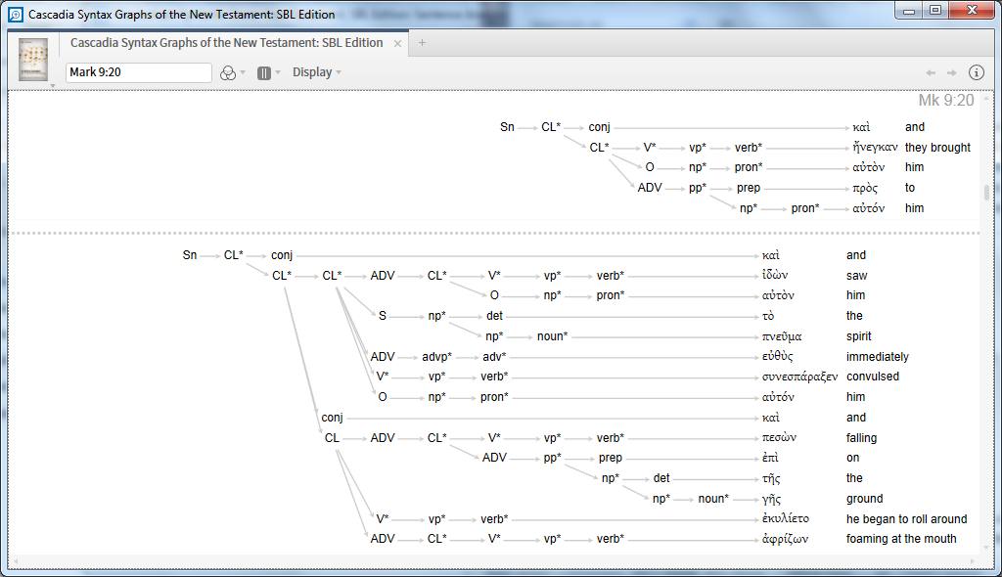This screenshot has width=1002, height=577.
Task: Click gloss 'foaming at the mouth'
Action: (901, 539)
